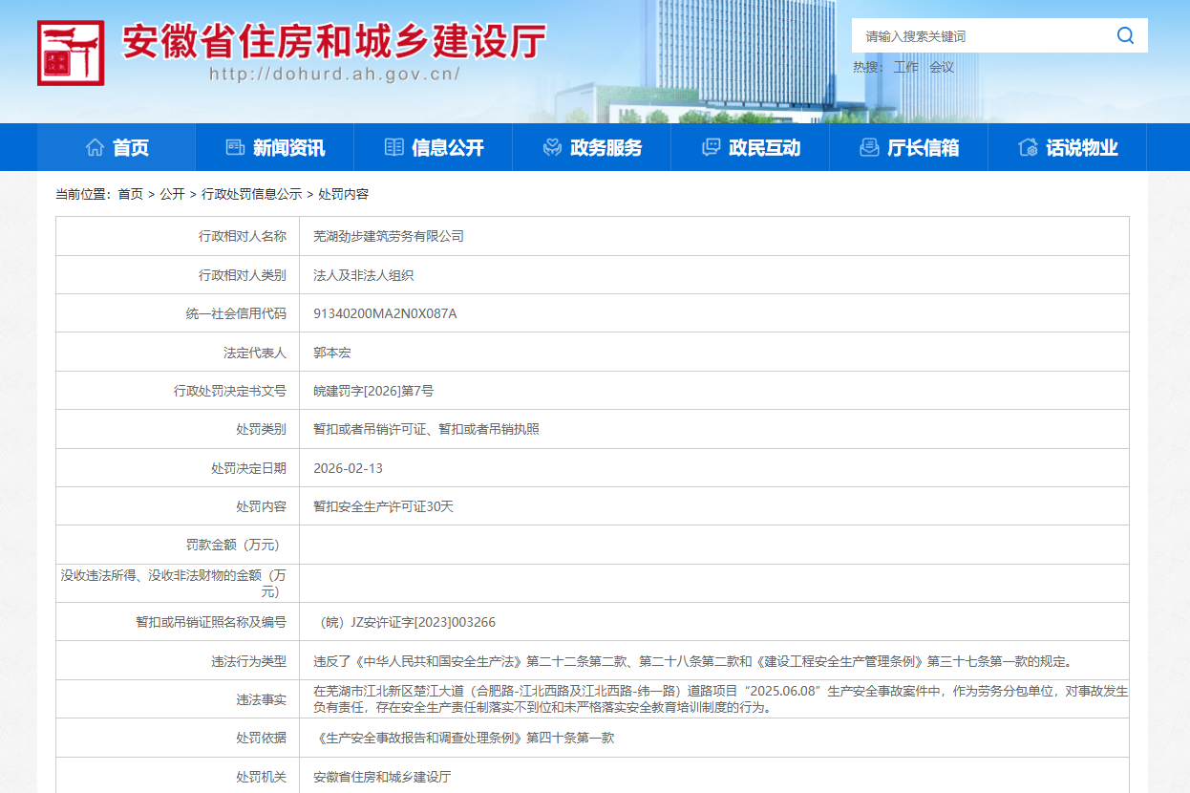Click the 会议 hot search link

(x=942, y=67)
